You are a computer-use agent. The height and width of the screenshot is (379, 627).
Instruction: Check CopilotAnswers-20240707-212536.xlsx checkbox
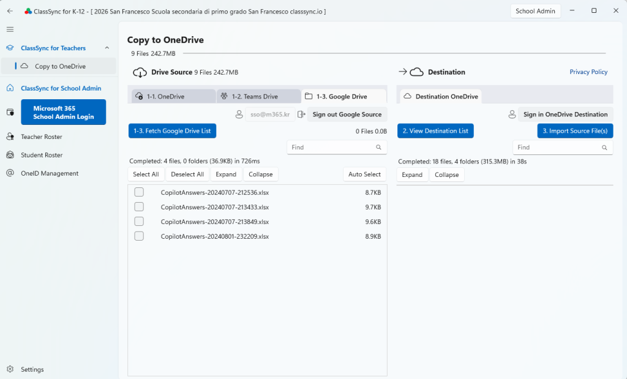click(x=139, y=192)
